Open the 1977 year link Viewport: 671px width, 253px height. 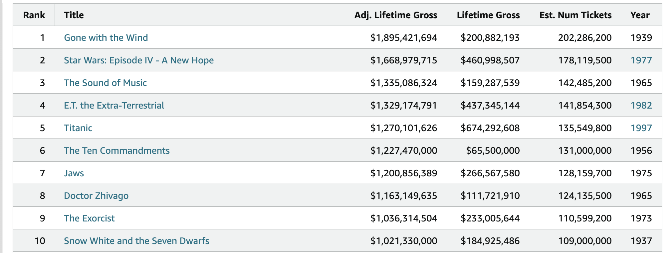point(641,60)
